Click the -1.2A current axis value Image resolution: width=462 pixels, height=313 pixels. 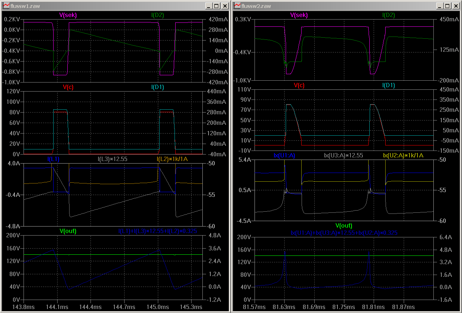click(x=214, y=300)
